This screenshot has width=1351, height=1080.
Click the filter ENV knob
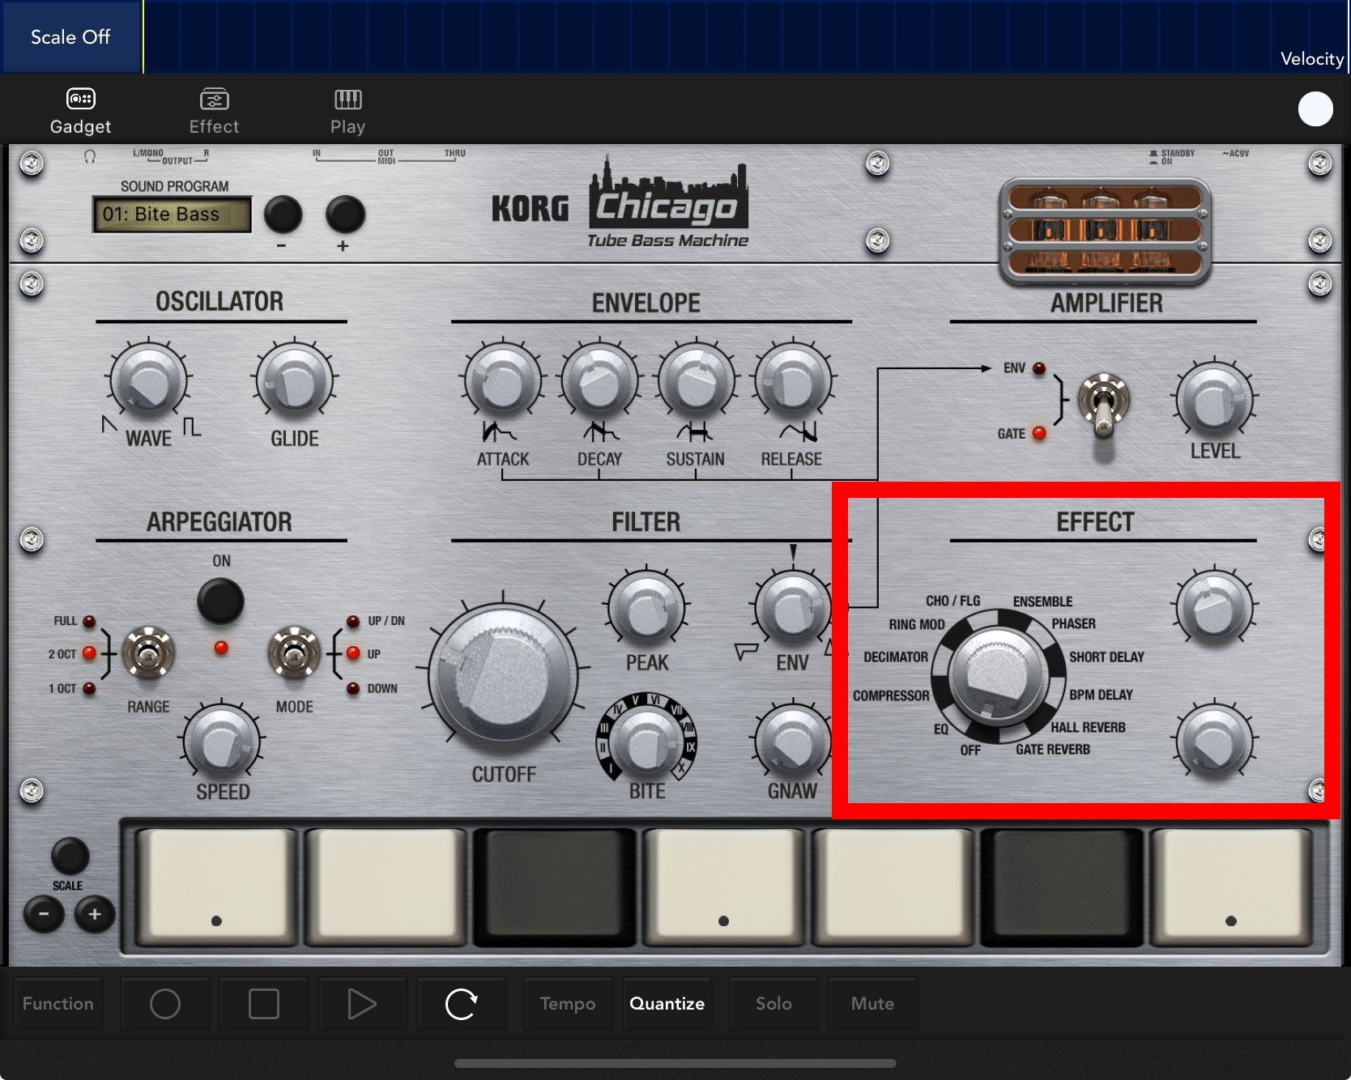(x=792, y=609)
